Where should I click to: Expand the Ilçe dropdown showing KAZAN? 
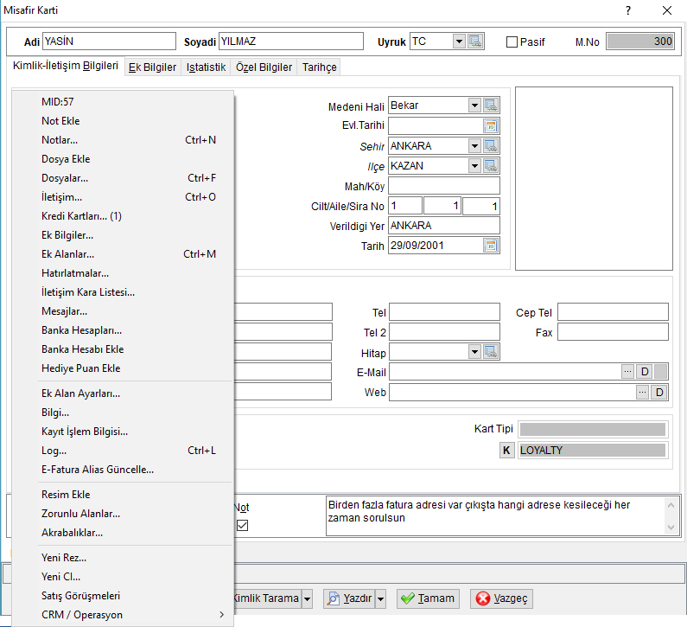(475, 166)
